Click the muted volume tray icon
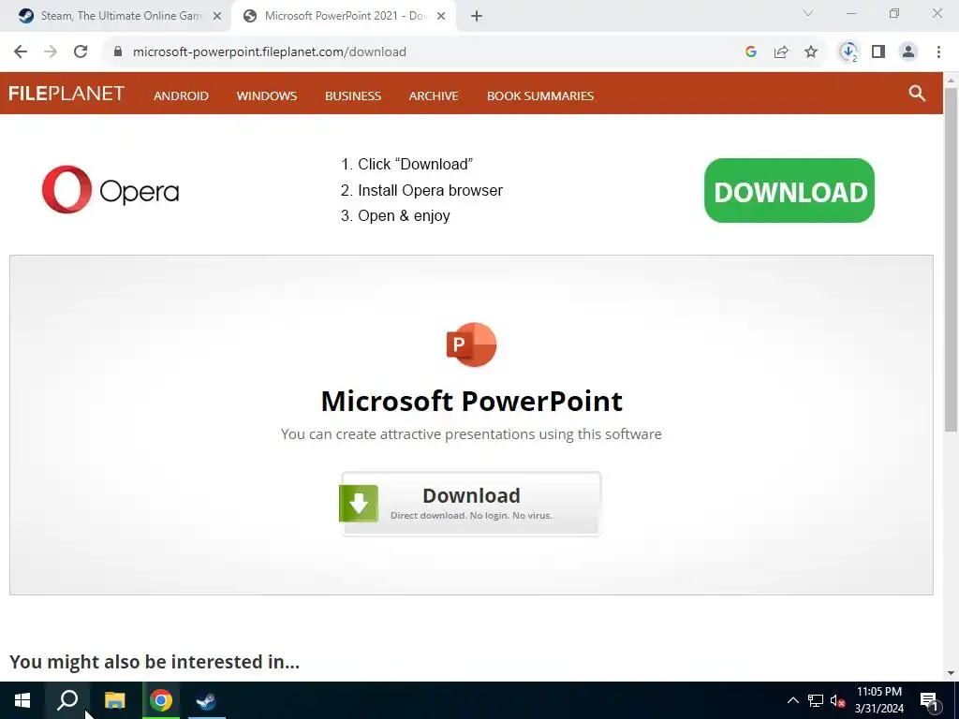 pyautogui.click(x=837, y=700)
